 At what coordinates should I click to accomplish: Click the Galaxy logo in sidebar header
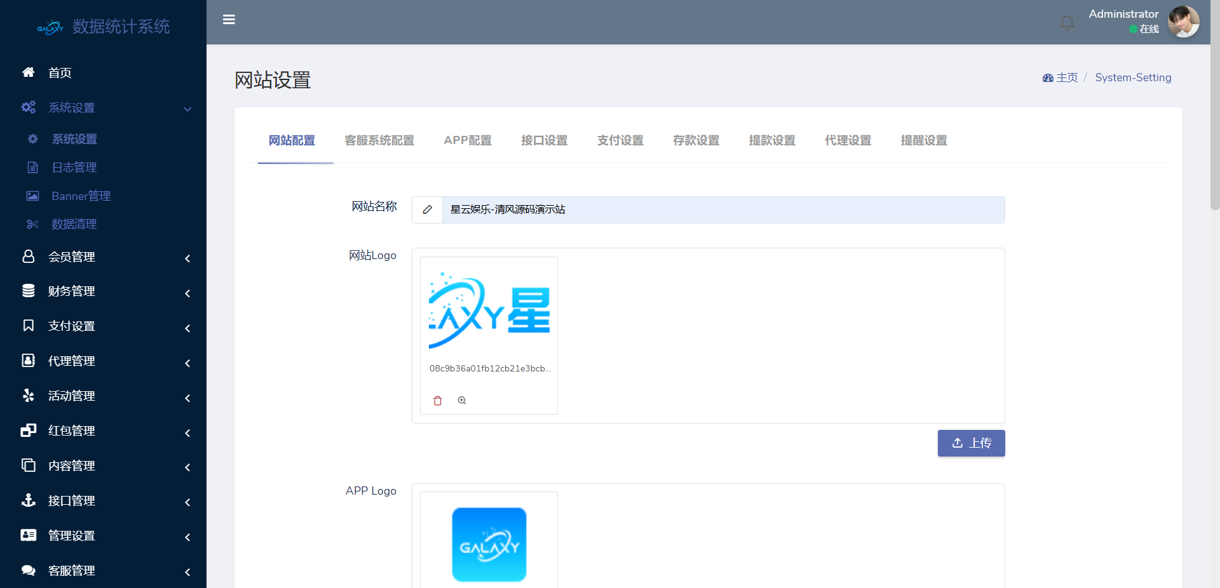pos(50,27)
